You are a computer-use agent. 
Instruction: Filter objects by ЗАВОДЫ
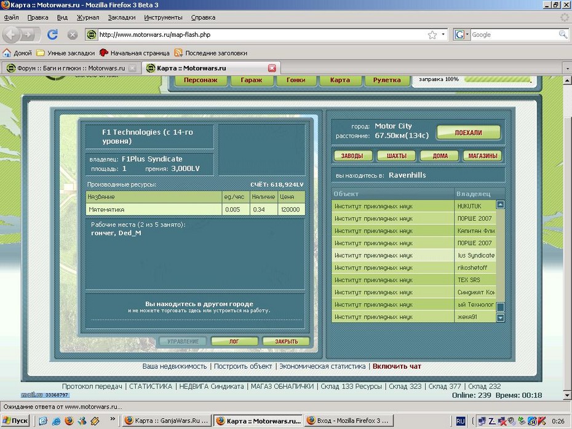(352, 155)
